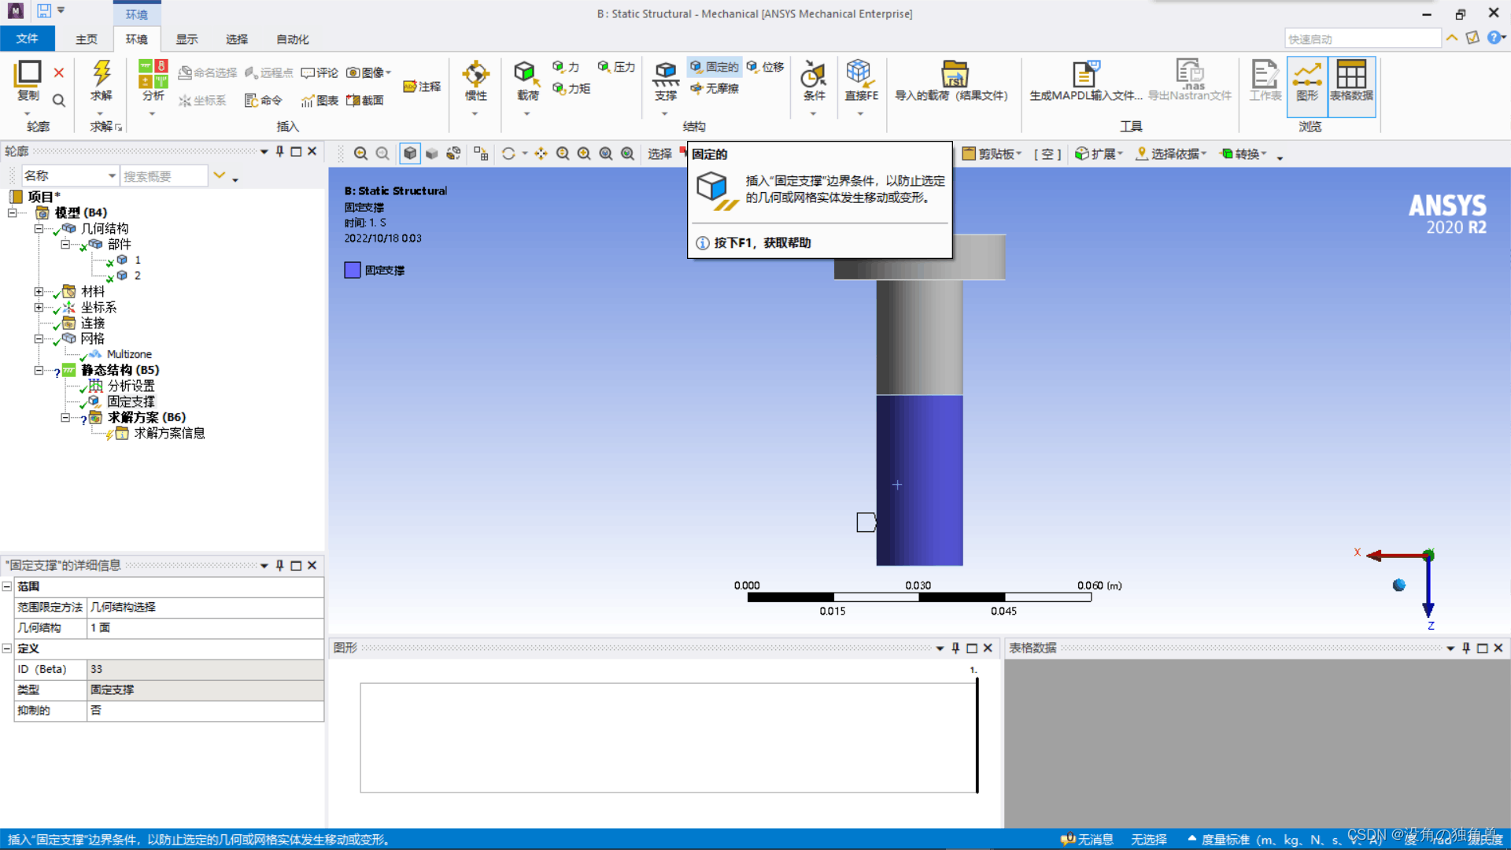The width and height of the screenshot is (1511, 850).
Task: Click the 固定的 (Fixed) support button
Action: (715, 67)
